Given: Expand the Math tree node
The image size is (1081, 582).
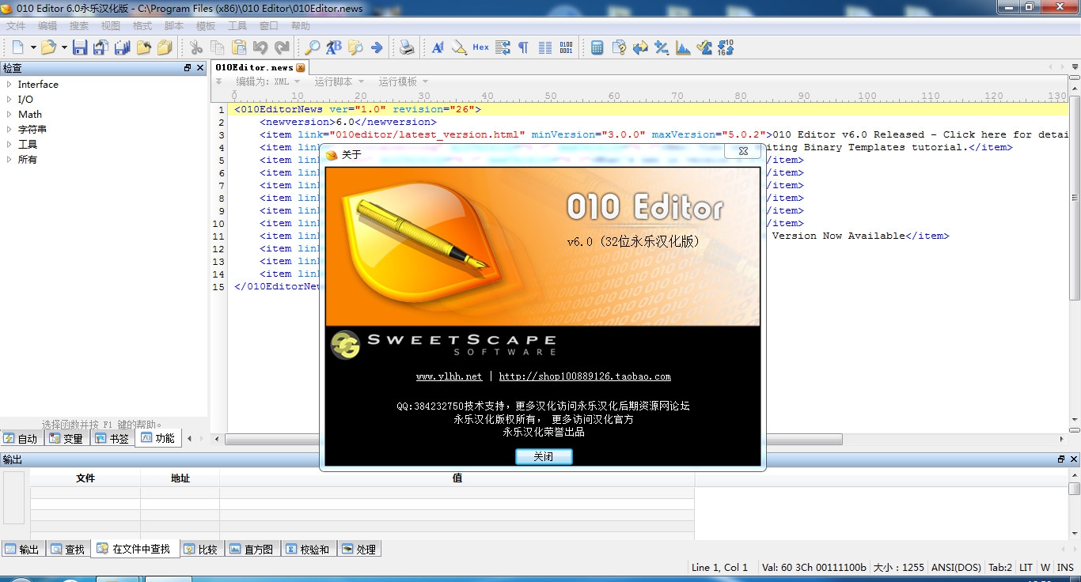Looking at the screenshot, I should click(9, 114).
